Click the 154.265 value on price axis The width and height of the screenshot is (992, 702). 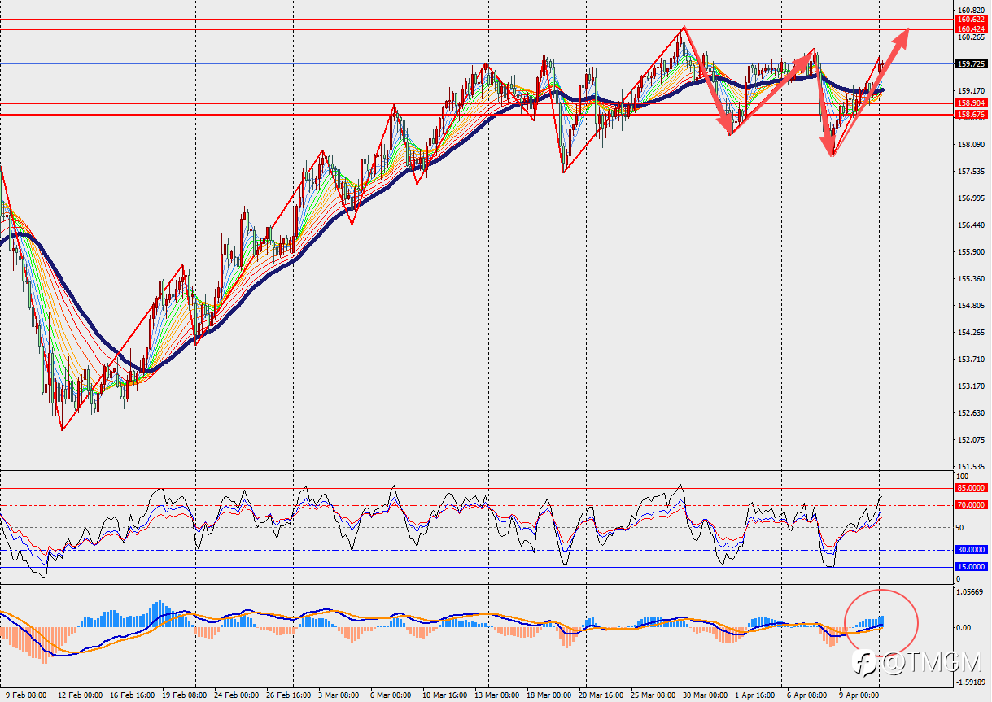click(x=972, y=333)
